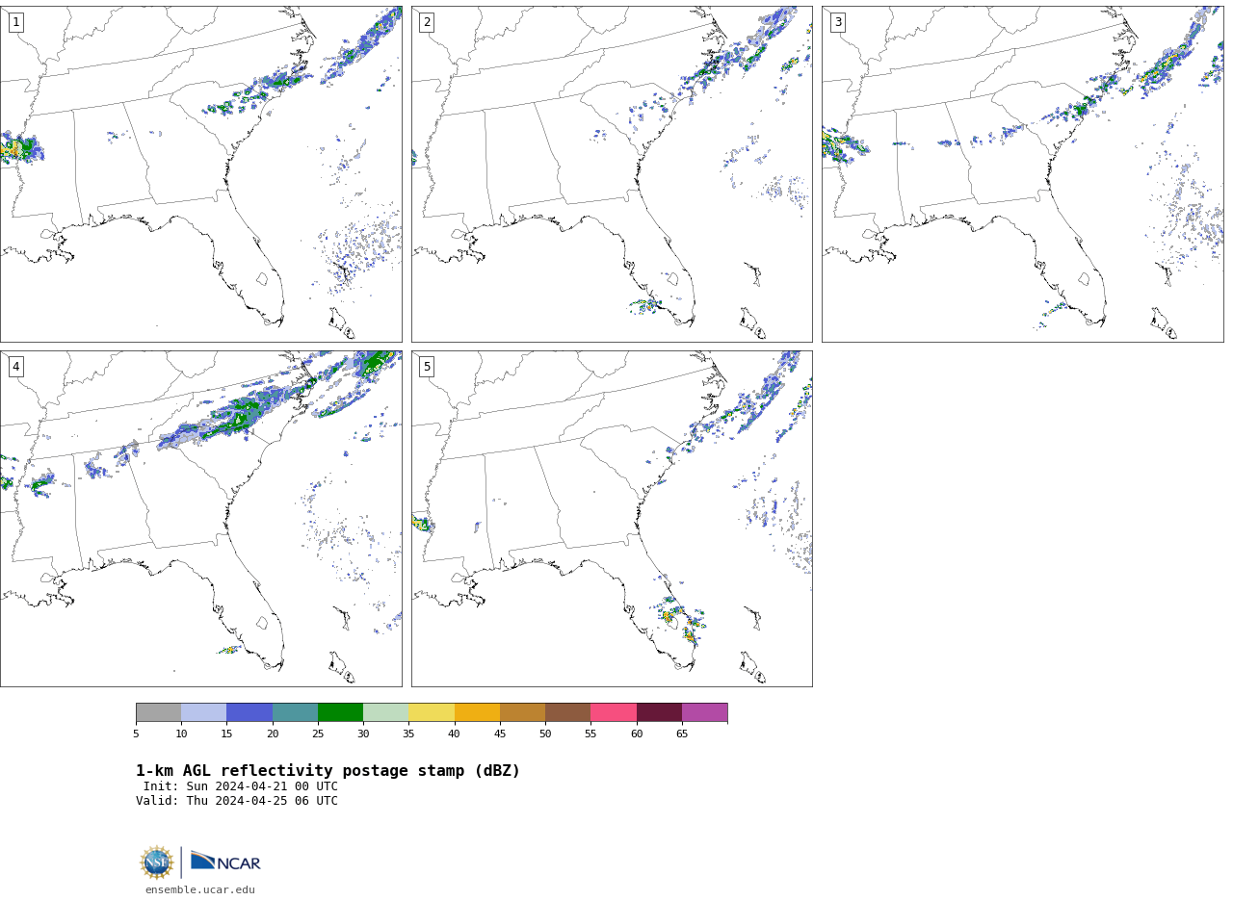The width and height of the screenshot is (1233, 901).
Task: Click the Init: Sun 2024-04-21 00 UTC line
Action: (x=241, y=786)
